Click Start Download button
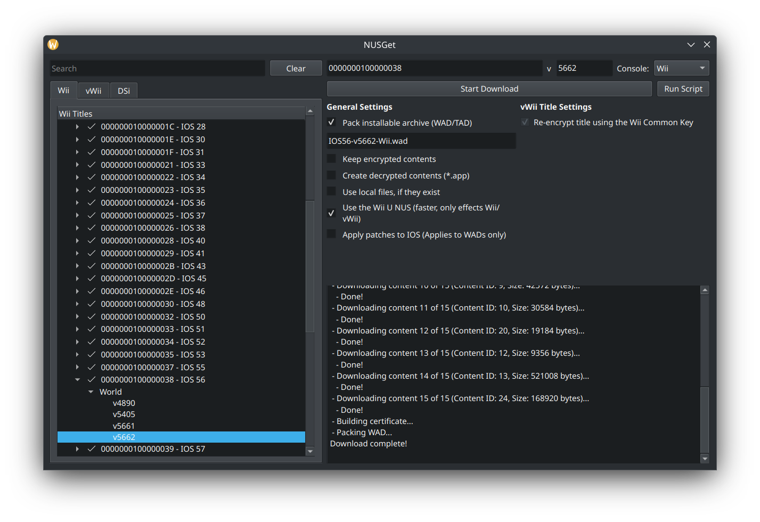The width and height of the screenshot is (760, 522). coord(489,89)
